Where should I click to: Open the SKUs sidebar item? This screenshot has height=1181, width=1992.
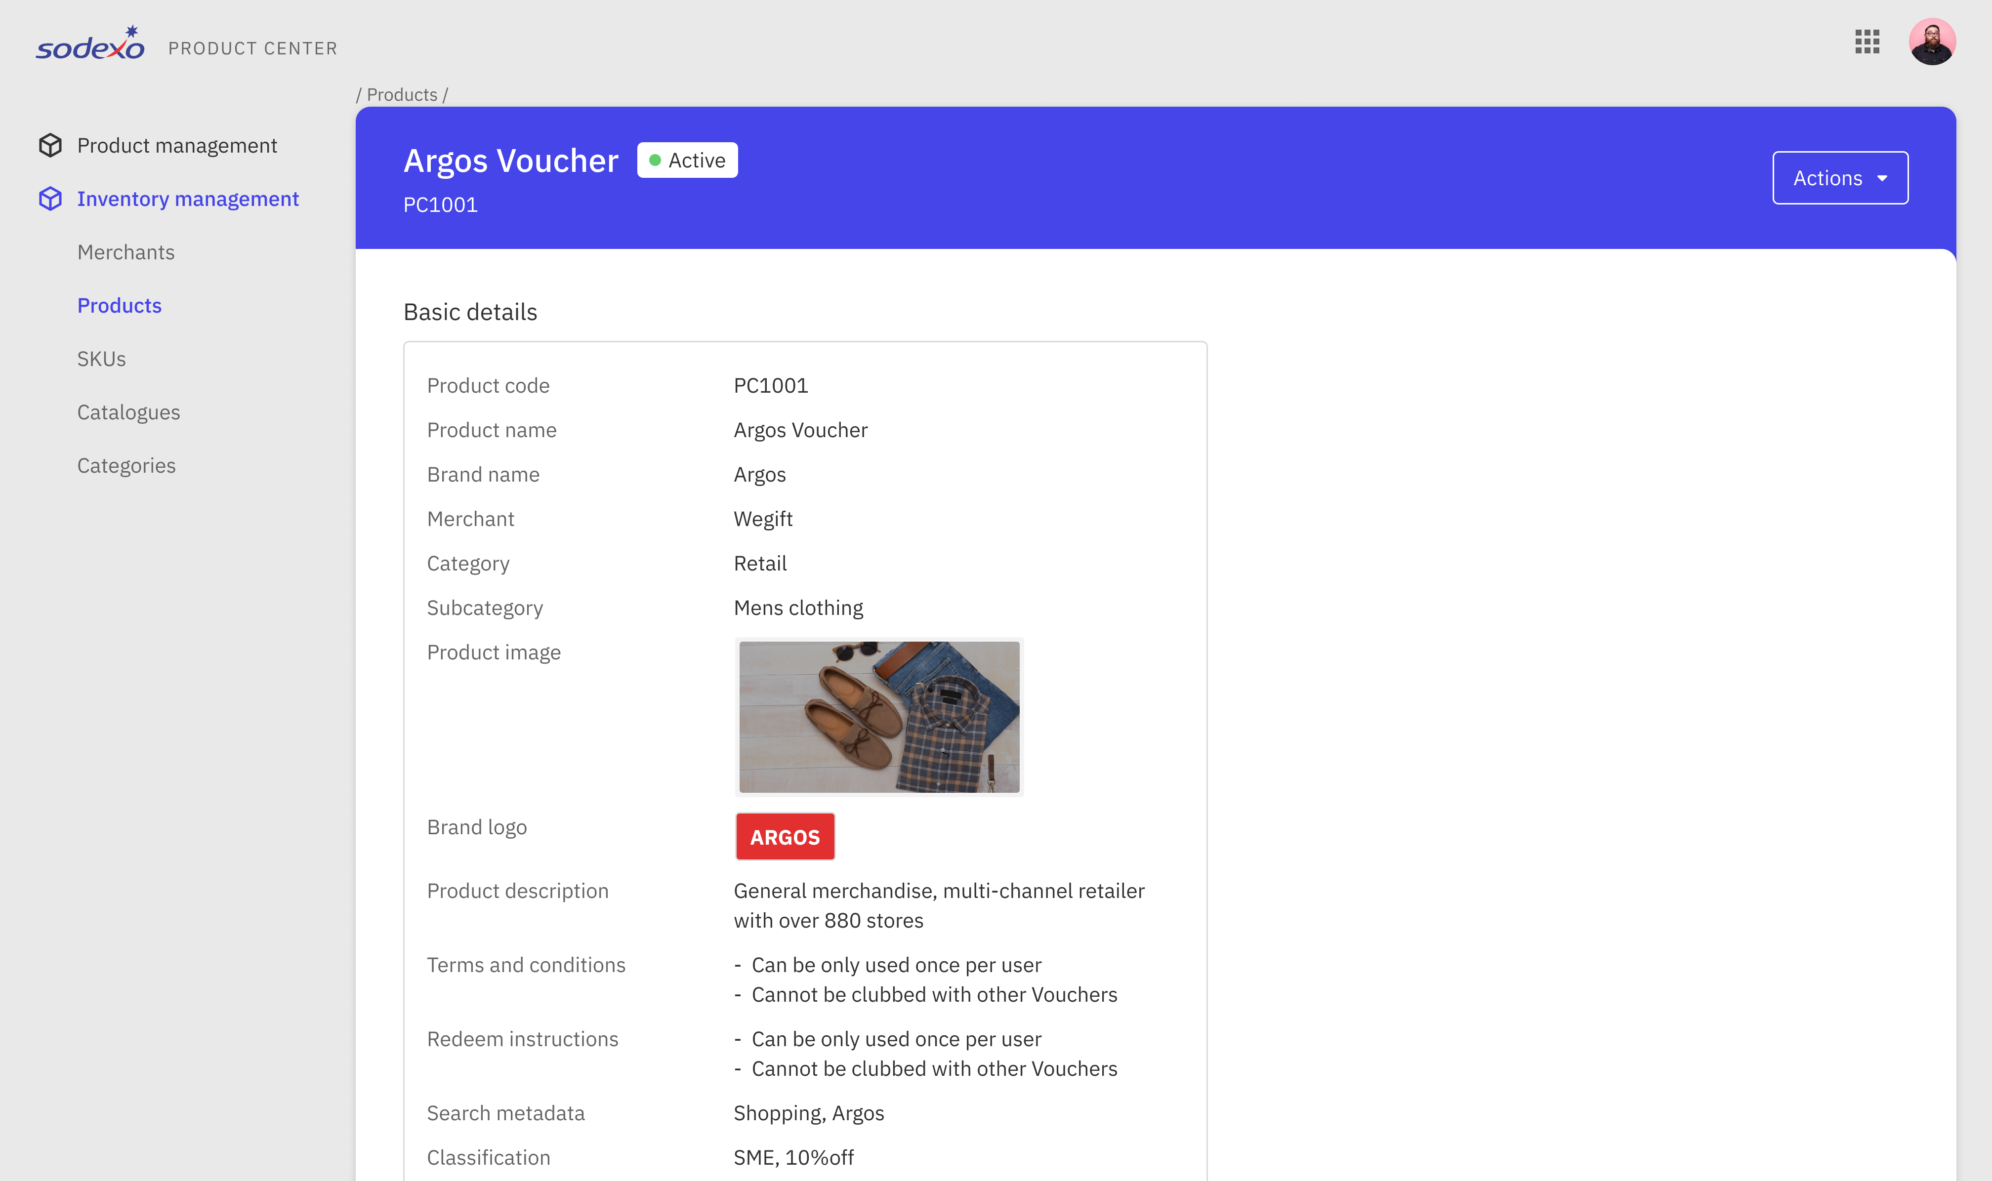point(101,359)
